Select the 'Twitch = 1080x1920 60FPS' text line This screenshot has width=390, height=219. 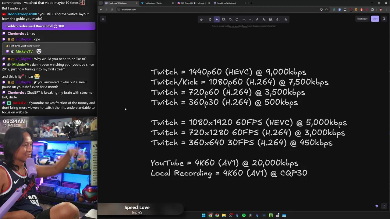click(249, 123)
